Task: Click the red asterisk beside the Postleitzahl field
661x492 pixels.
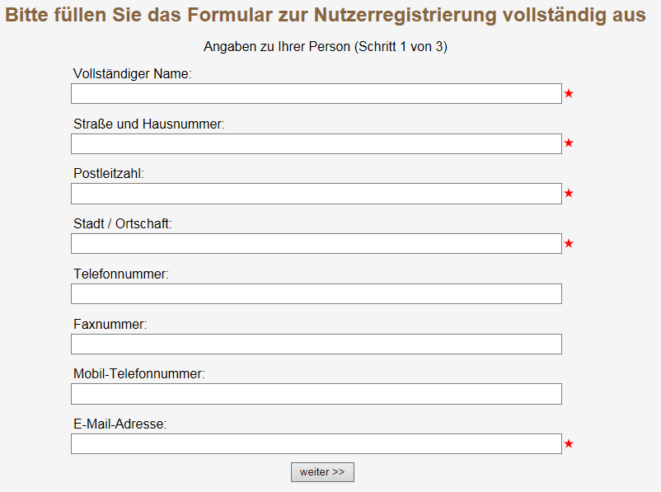Action: (569, 194)
